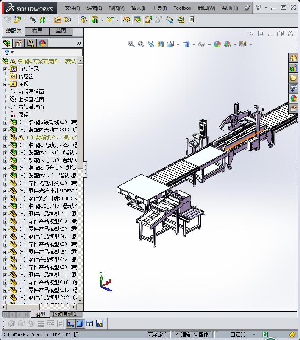Open the 视图(V) menu
300x340 pixels.
tap(117, 8)
